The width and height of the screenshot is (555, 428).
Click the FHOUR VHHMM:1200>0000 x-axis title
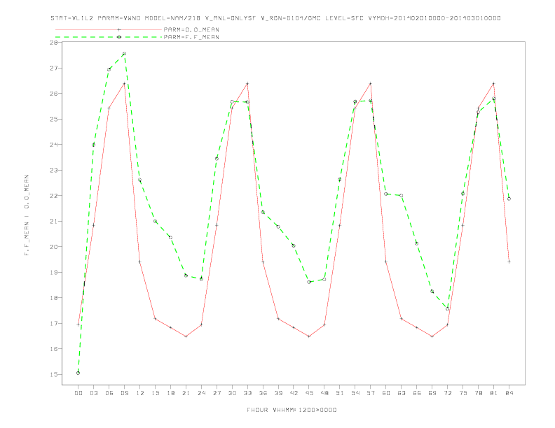[292, 410]
